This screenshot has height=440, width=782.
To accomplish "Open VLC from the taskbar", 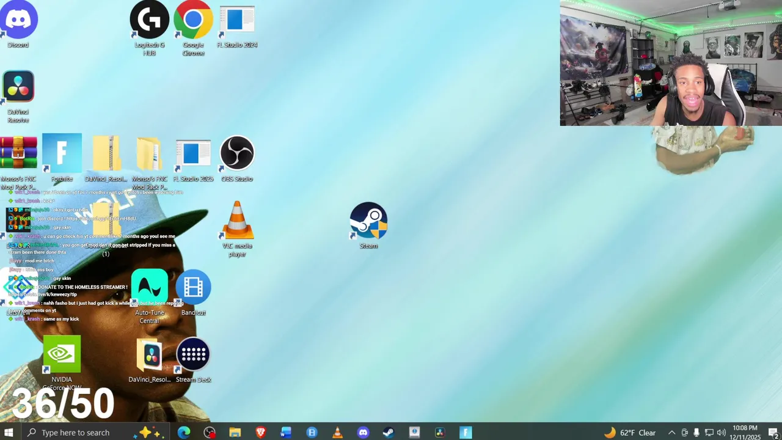I will 337,433.
